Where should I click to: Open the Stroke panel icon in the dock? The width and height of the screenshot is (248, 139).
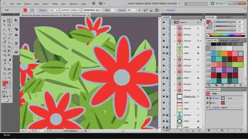point(16,52)
